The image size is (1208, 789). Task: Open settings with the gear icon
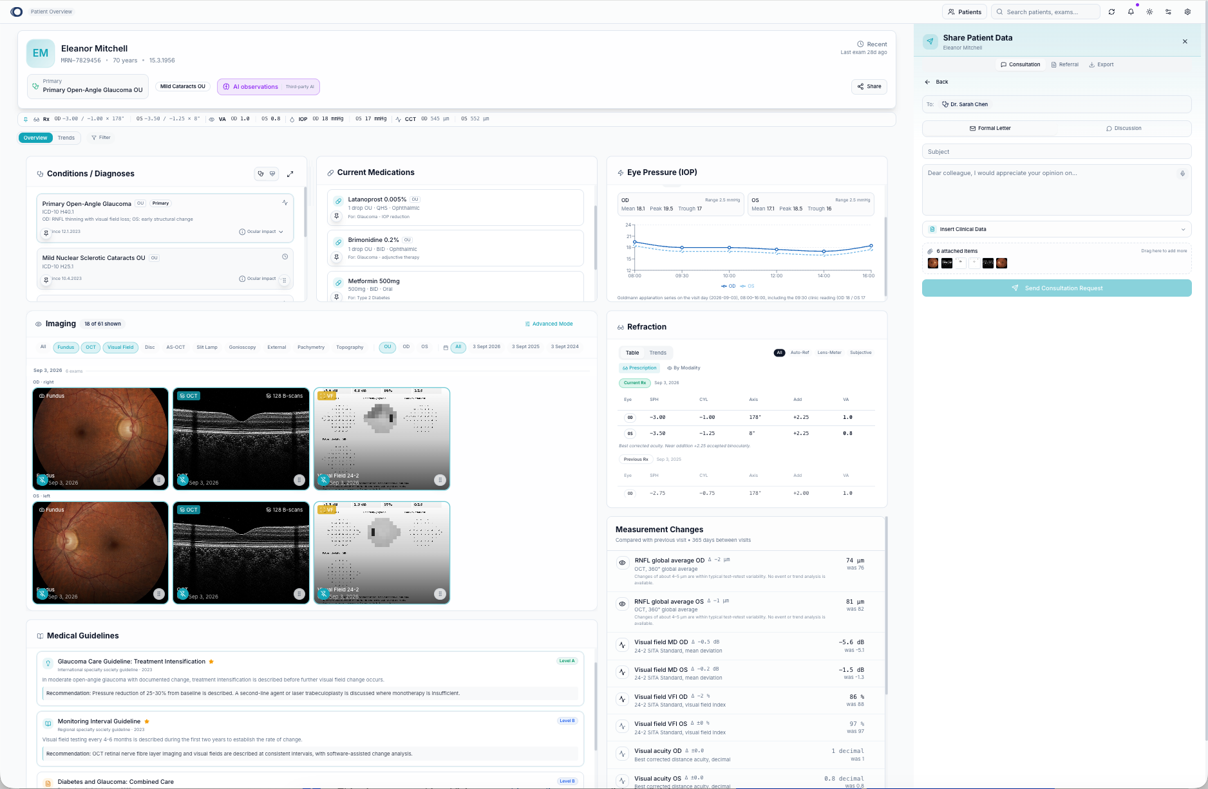(x=1187, y=12)
